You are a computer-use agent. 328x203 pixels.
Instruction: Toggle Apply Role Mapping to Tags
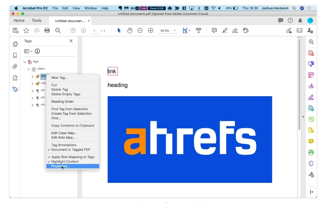73,157
